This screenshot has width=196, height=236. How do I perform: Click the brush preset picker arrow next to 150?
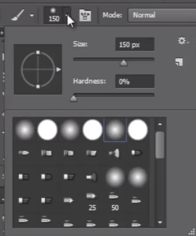click(67, 16)
